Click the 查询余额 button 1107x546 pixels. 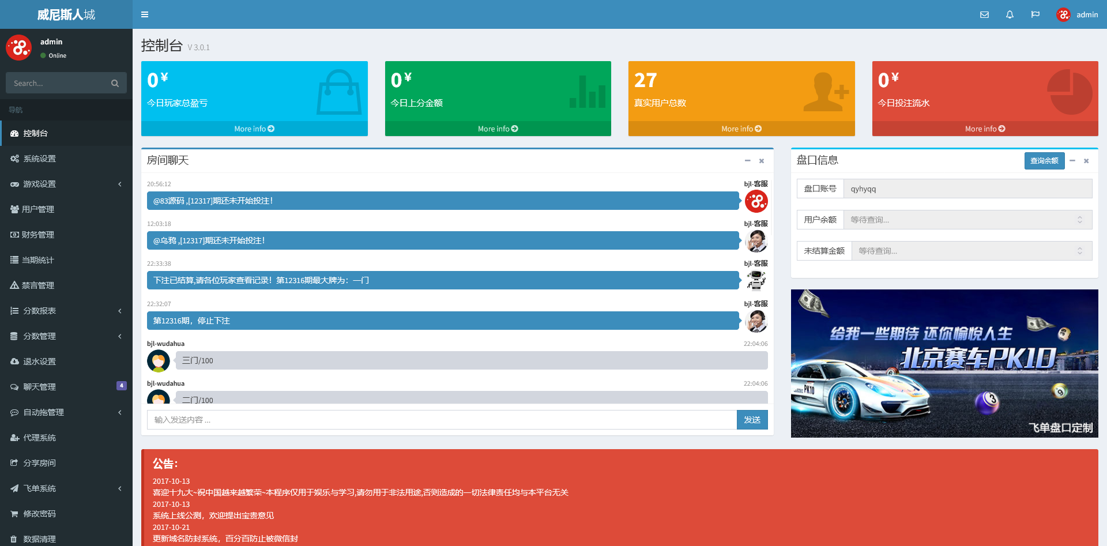(x=1044, y=161)
